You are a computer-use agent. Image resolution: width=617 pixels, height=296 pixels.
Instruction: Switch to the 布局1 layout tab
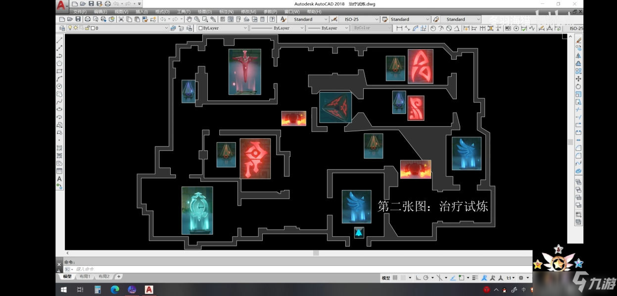(x=85, y=277)
